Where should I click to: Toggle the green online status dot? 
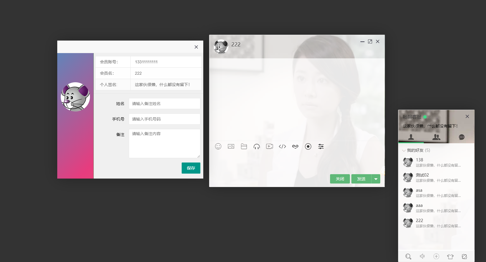425,117
